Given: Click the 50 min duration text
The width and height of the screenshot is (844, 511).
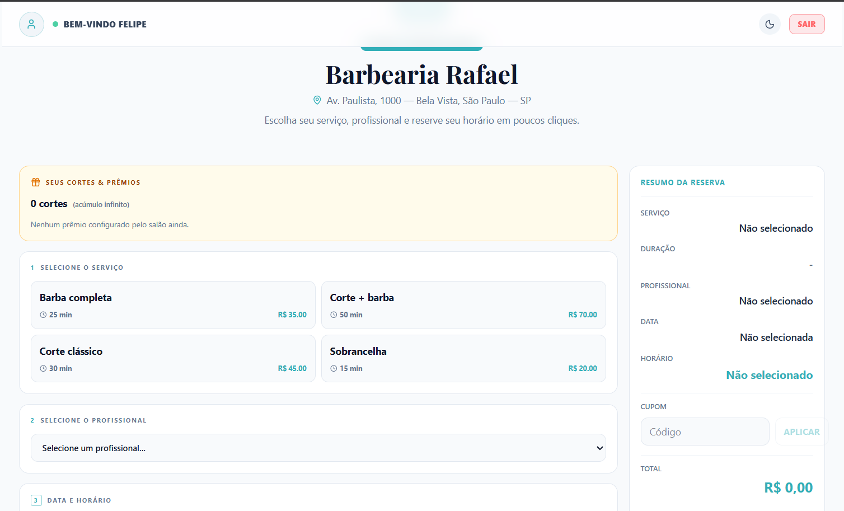Looking at the screenshot, I should [x=351, y=315].
